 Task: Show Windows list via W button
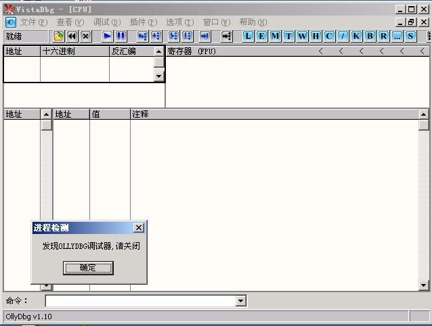click(302, 36)
